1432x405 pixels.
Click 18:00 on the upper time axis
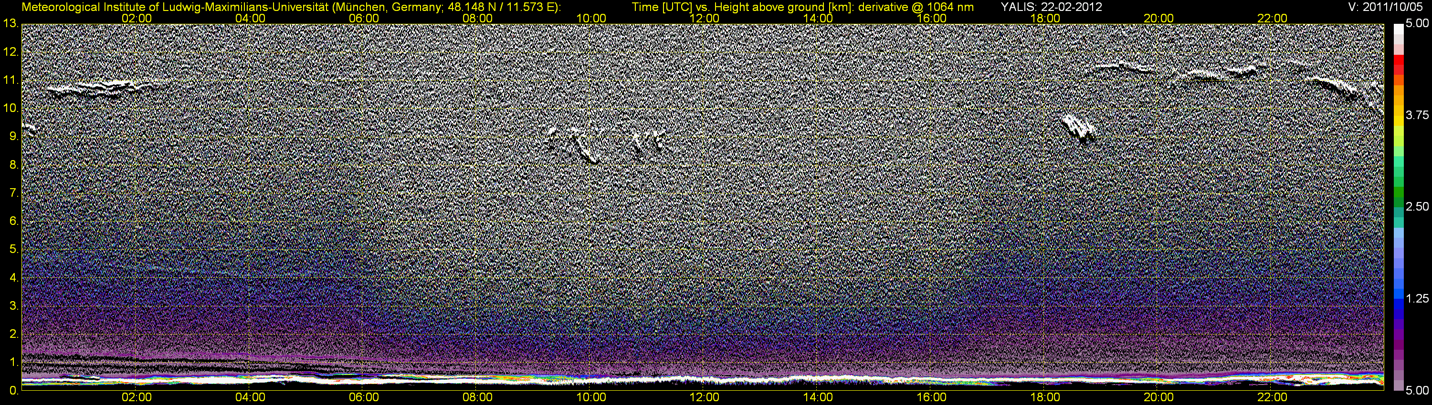click(1045, 18)
